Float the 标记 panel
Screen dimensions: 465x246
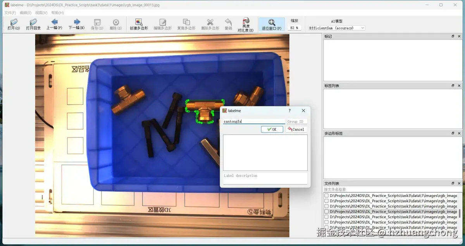click(453, 36)
